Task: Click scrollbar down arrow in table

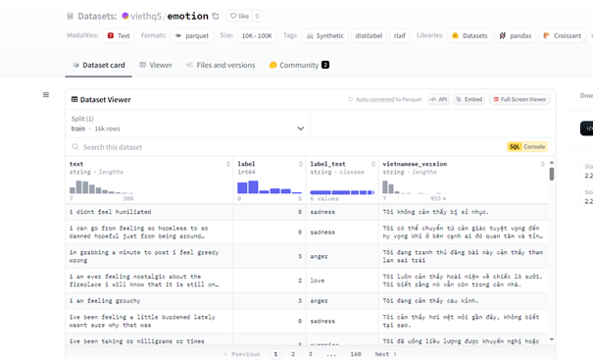Action: [x=552, y=339]
